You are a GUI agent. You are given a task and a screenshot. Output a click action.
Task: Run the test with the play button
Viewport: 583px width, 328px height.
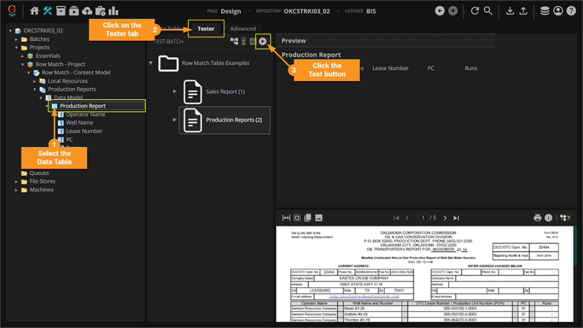[x=263, y=41]
